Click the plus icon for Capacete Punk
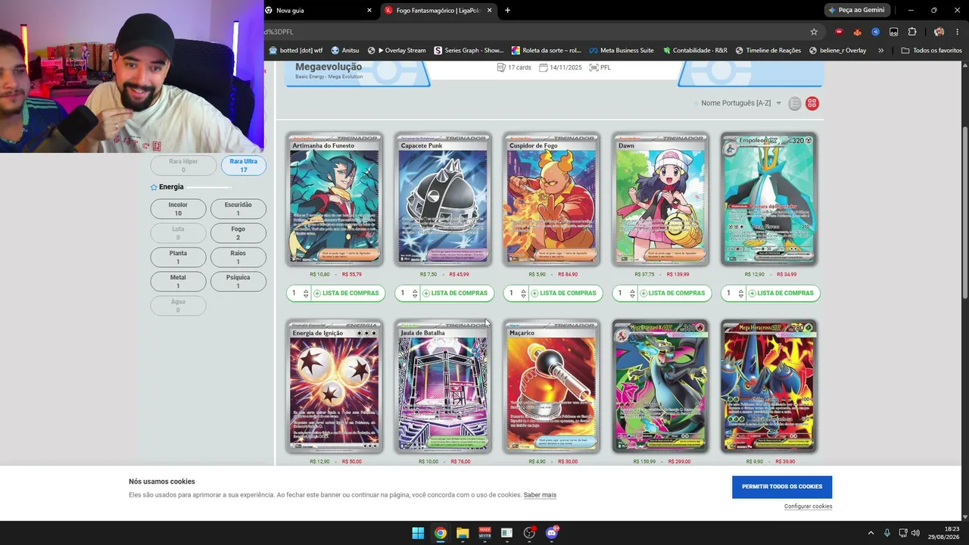Viewport: 969px width, 545px height. 426,293
